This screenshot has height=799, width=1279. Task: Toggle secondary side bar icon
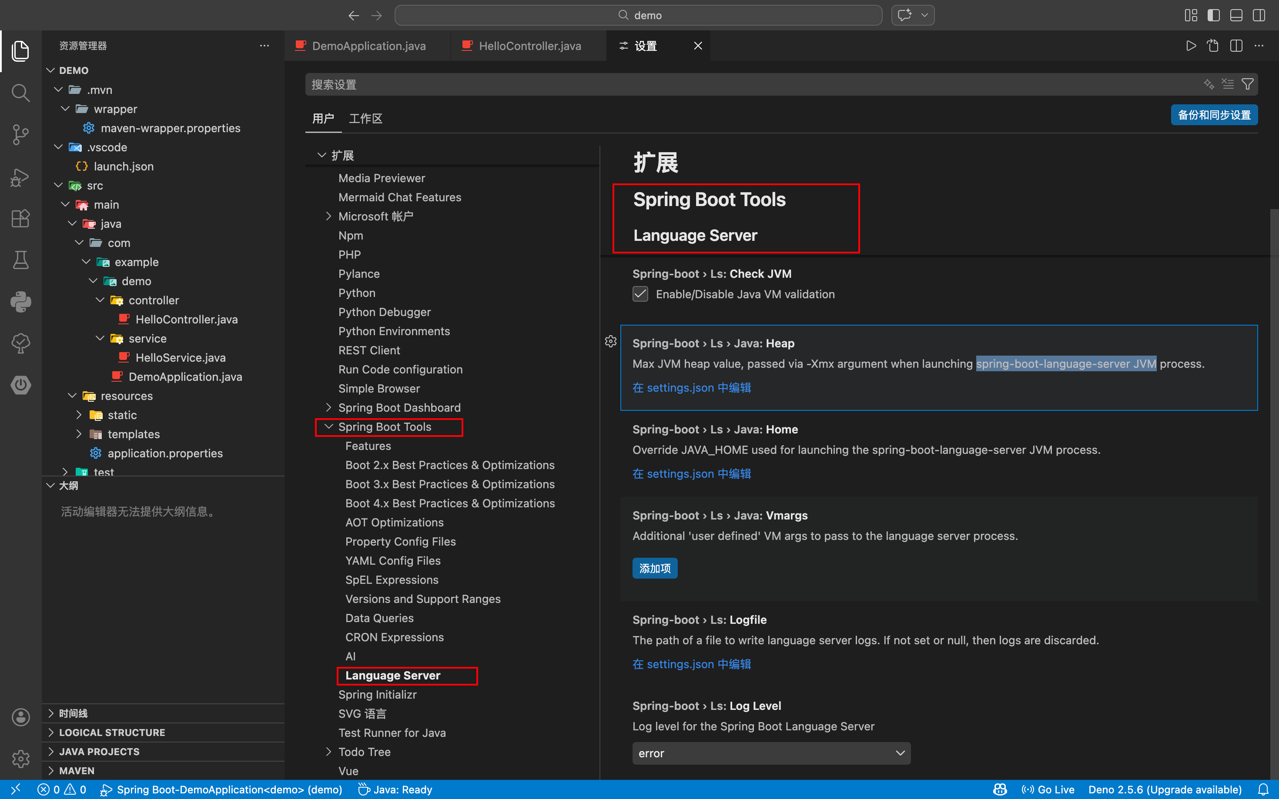click(1259, 15)
